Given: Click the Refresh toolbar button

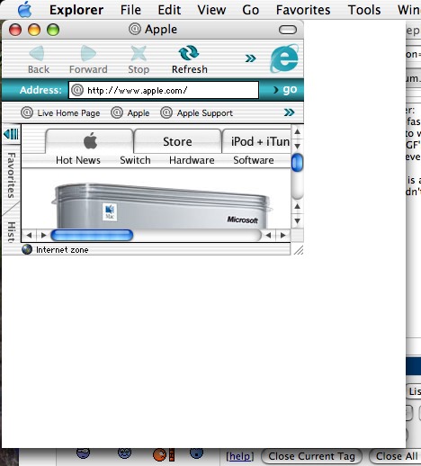Looking at the screenshot, I should pos(190,59).
